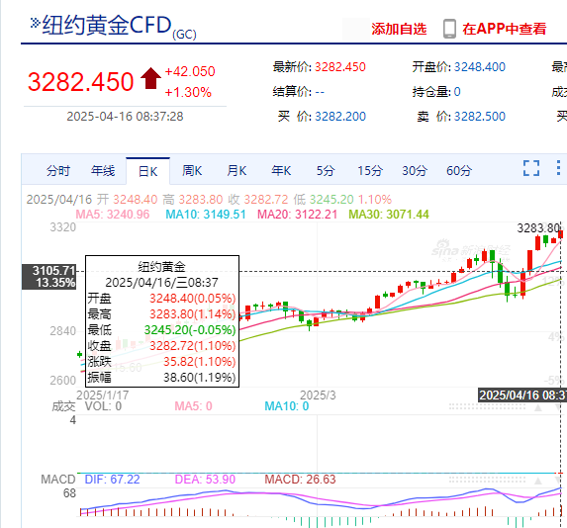The width and height of the screenshot is (567, 528).
Task: Click 开盘价 value 3248.400
Action: pyautogui.click(x=480, y=67)
